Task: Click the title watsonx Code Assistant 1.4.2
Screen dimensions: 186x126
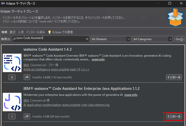Action: point(48,49)
